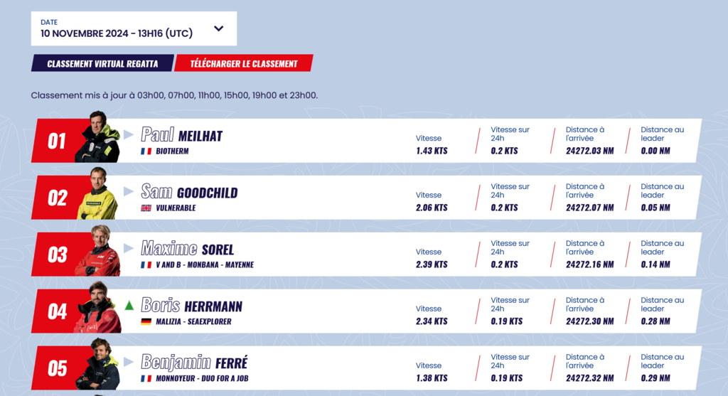This screenshot has height=396, width=728.
Task: Click the German flag beside Malizia - Seaexplorer
Action: 146,322
